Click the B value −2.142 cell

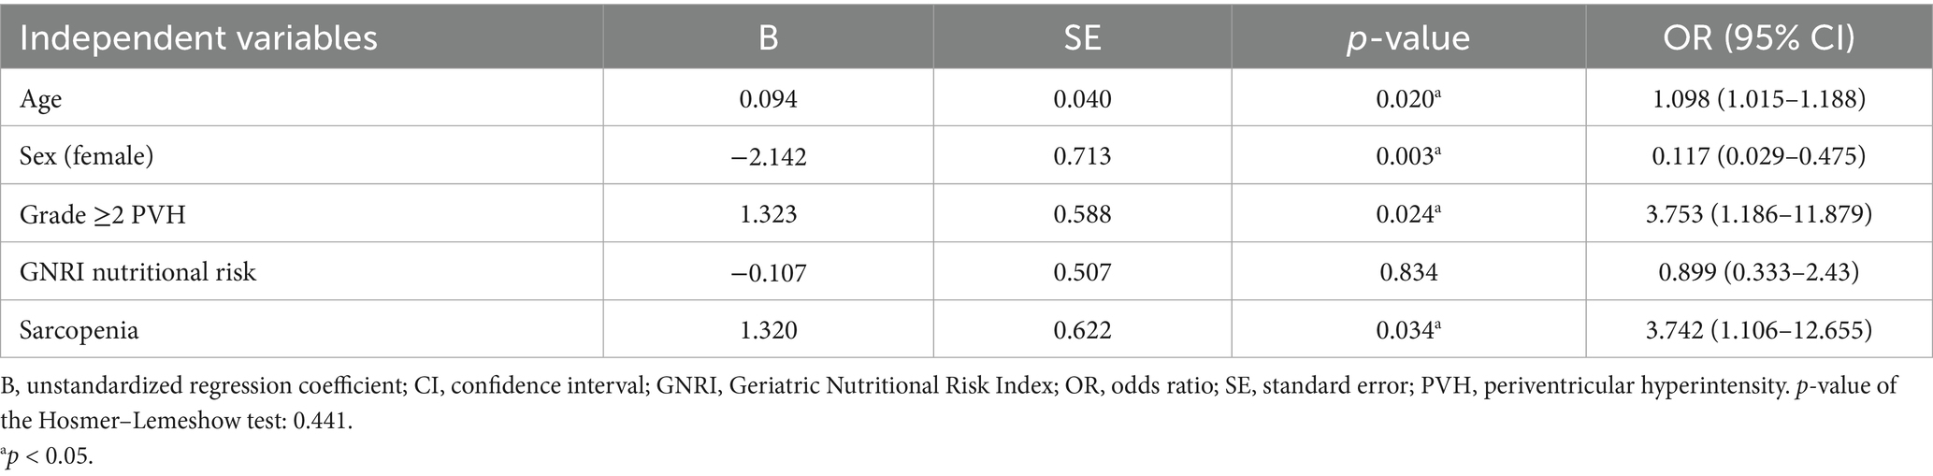click(768, 155)
